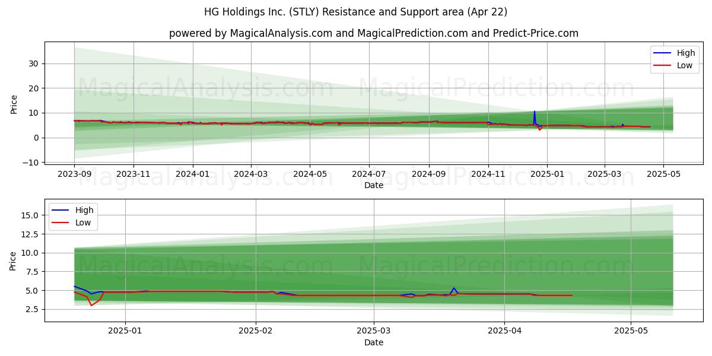712x356 pixels.
Task: Click the 'Price' y-axis label of bottom chart
Action: [14, 260]
